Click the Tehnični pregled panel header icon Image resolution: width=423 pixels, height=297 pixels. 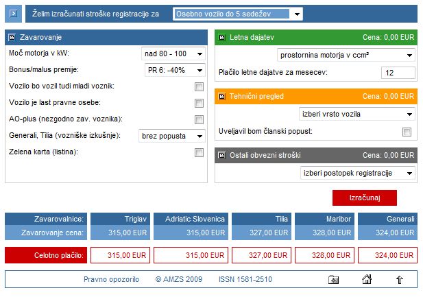pos(221,97)
